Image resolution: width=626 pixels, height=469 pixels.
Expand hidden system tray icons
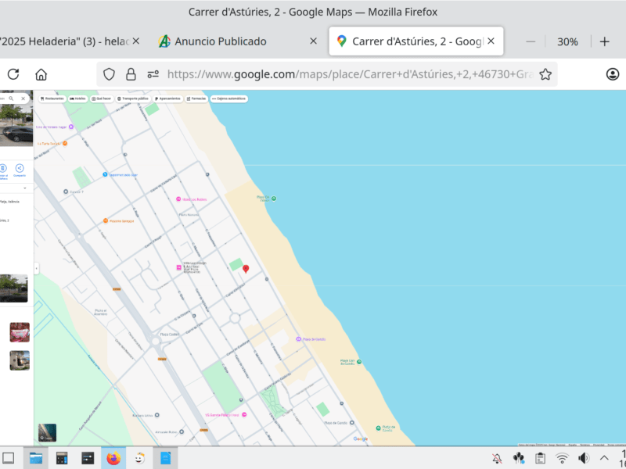pyautogui.click(x=604, y=459)
